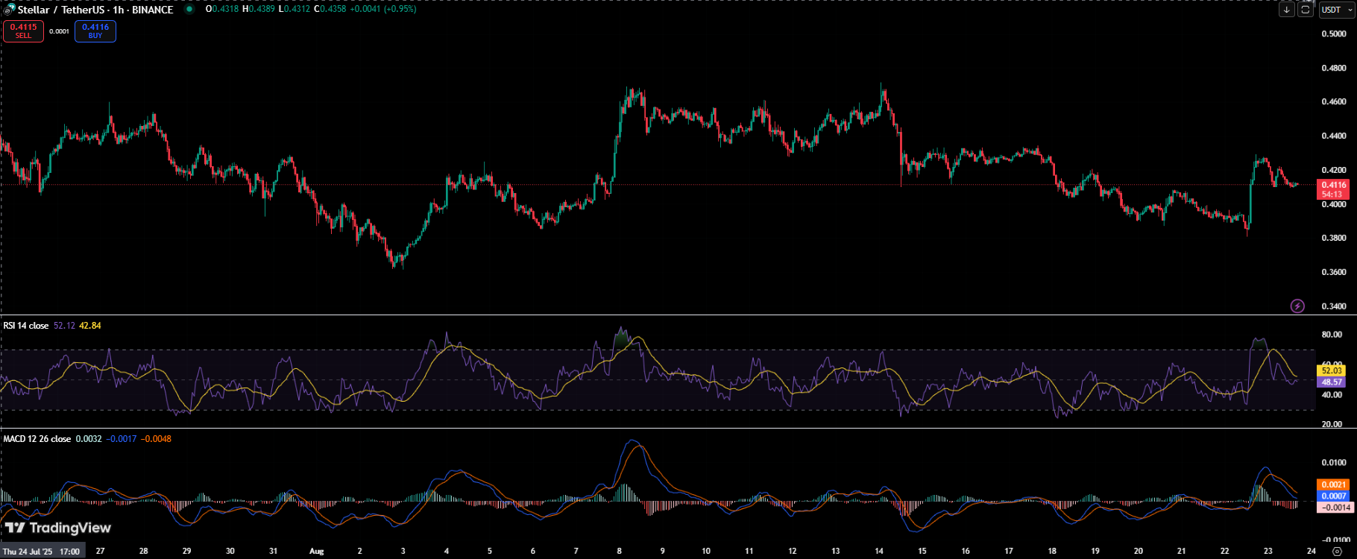Screen dimensions: 1357x559
Task: Click the Stellar / TetherUS symbol title
Action: tap(95, 10)
